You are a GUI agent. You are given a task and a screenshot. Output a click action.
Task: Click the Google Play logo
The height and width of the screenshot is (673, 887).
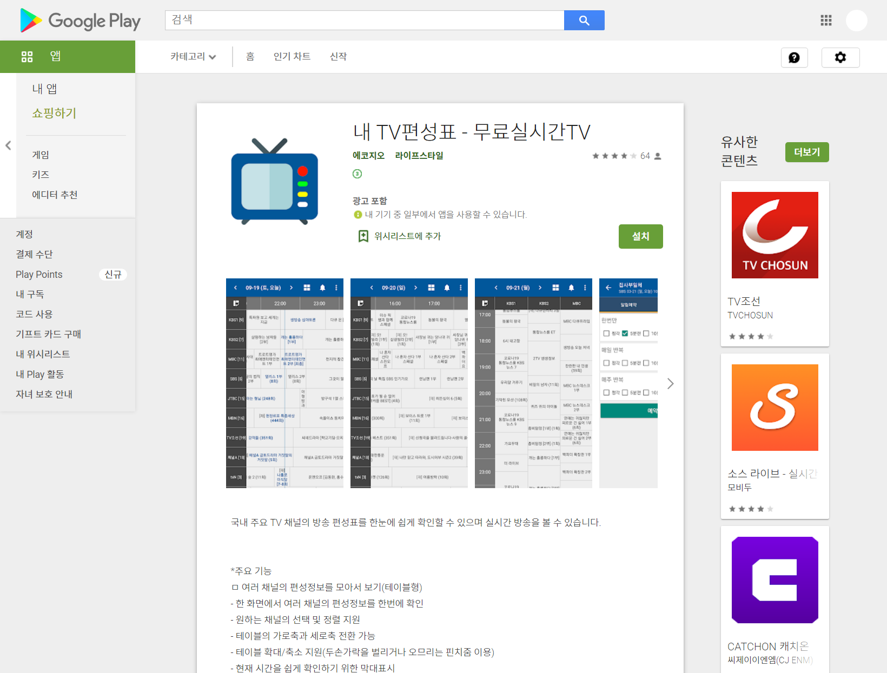[x=80, y=21]
